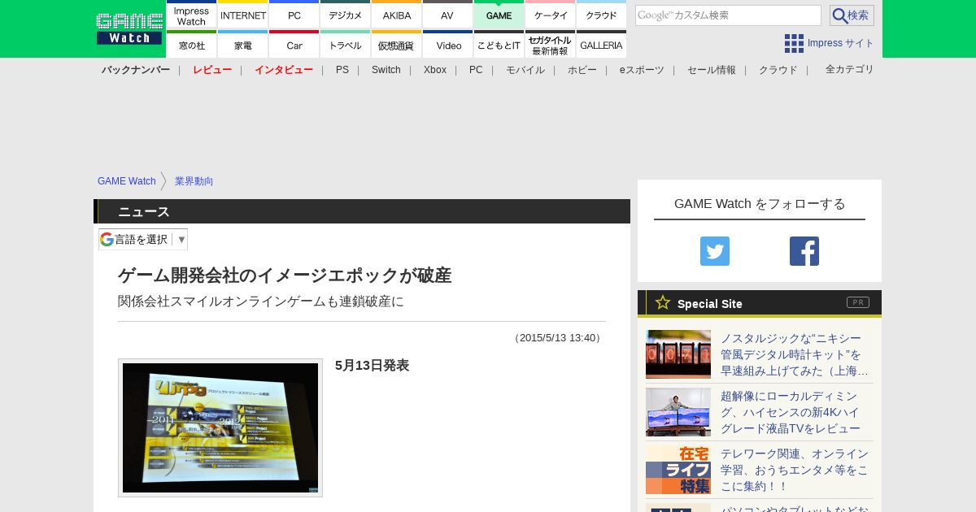Viewport: 976px width, 512px height.
Task: Click the Special Site star icon
Action: 663,302
